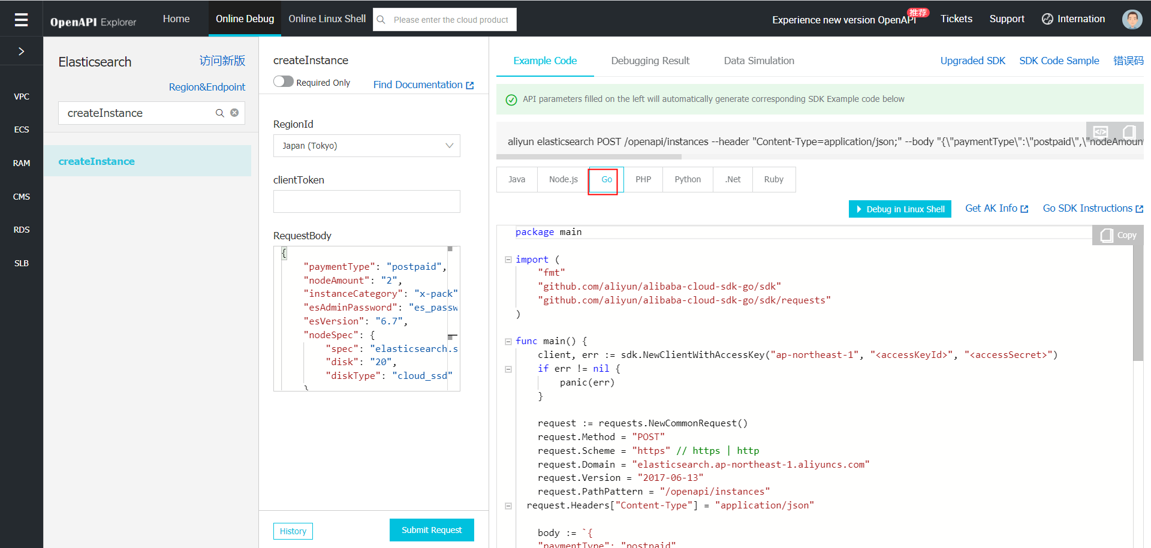The height and width of the screenshot is (548, 1151).
Task: Open RDS in the product sidebar
Action: point(22,230)
